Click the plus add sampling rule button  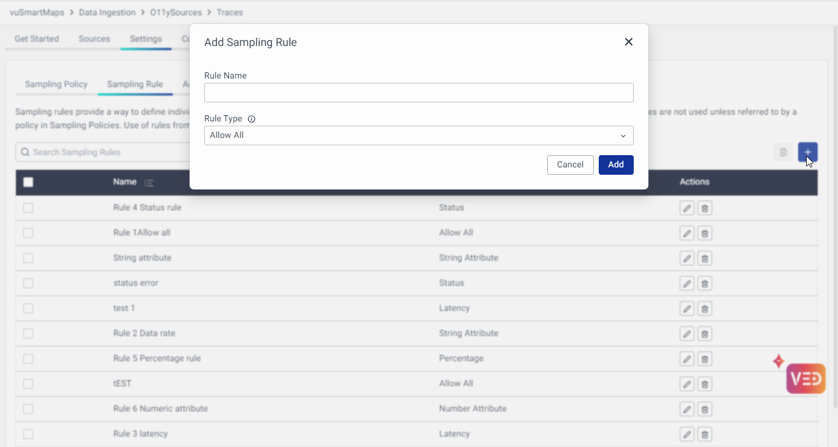click(807, 152)
